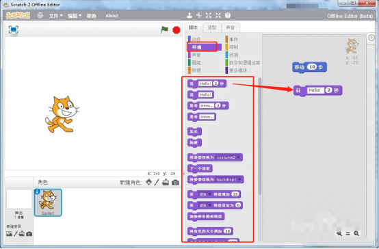
Task: Click the red stop sign button
Action: pyautogui.click(x=177, y=30)
